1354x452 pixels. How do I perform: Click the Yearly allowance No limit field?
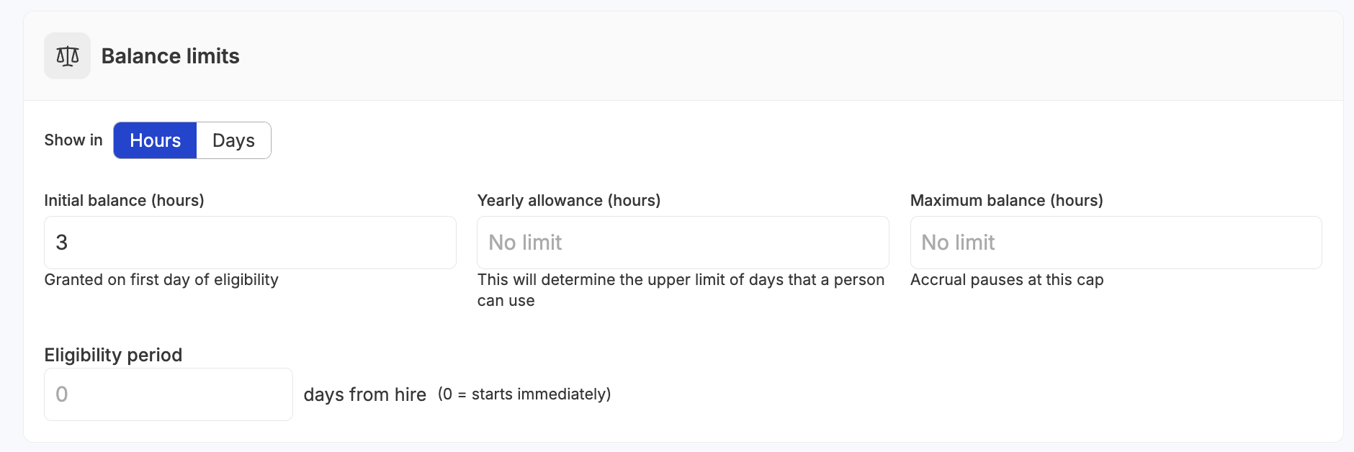pyautogui.click(x=682, y=243)
